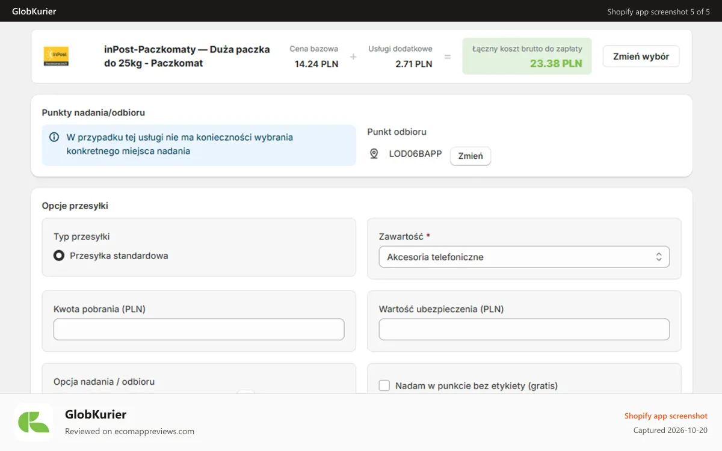Image resolution: width=722 pixels, height=451 pixels.
Task: Open the Zawartość dropdown
Action: (x=524, y=257)
